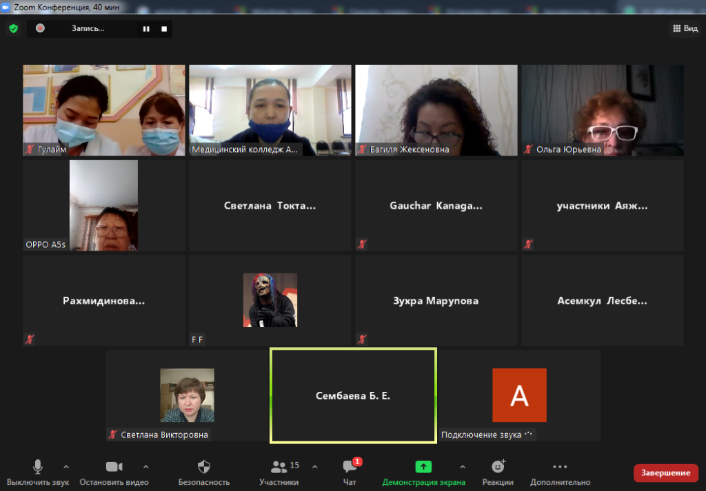
Task: Pause the recording
Action: coord(146,29)
